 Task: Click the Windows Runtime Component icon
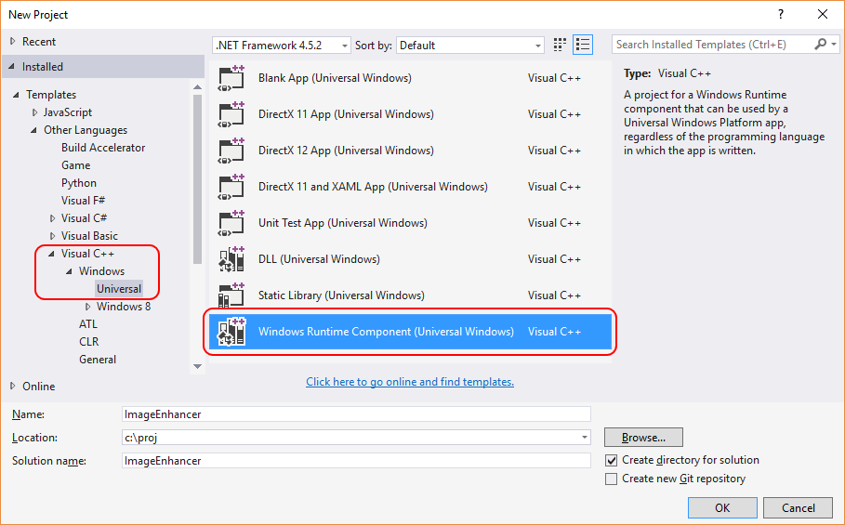tap(231, 332)
